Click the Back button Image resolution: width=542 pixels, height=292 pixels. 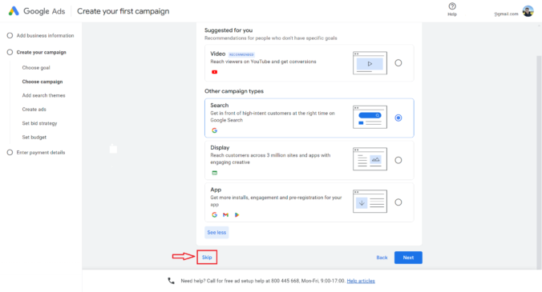pos(382,258)
